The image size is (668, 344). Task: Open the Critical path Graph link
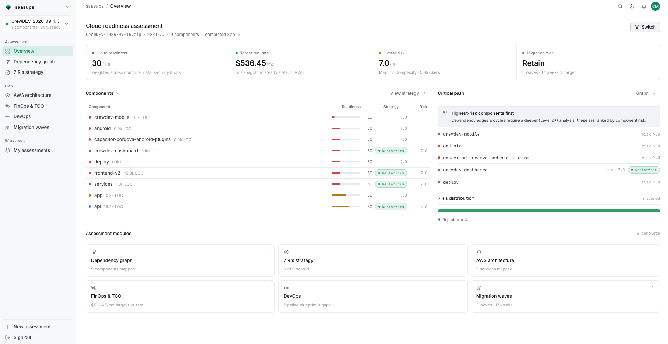coord(646,93)
